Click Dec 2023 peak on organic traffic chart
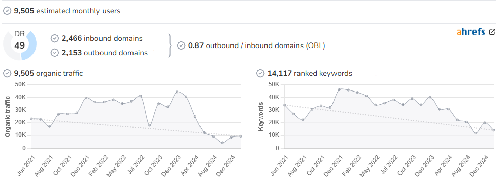This screenshot has width=500, height=182. [177, 92]
